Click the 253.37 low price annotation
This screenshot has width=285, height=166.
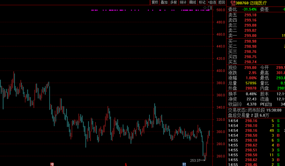click(195, 160)
